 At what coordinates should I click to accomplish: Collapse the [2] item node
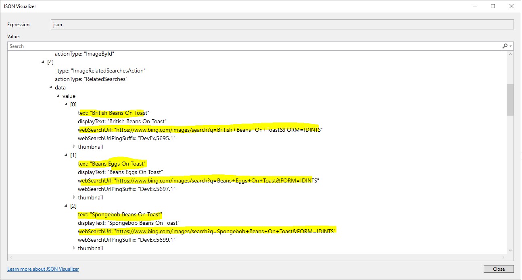(66, 206)
